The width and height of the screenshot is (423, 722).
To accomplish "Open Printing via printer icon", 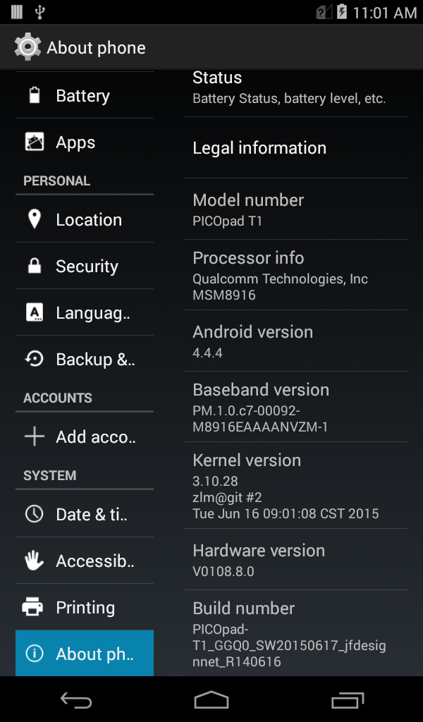I will pyautogui.click(x=33, y=607).
